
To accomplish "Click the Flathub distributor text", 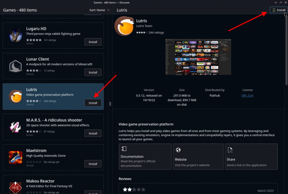I will [x=214, y=96].
